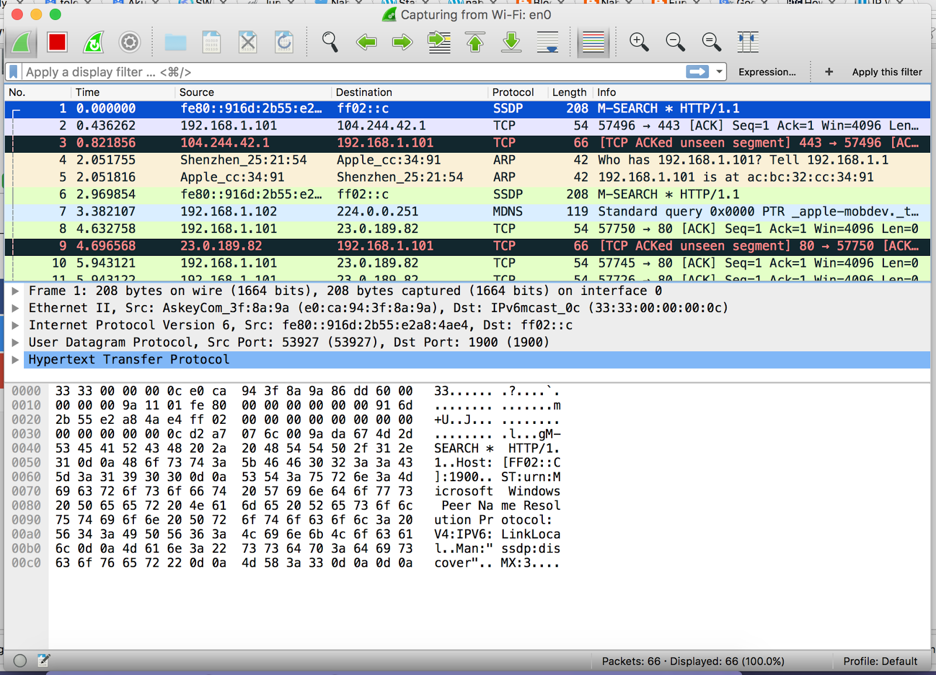The height and width of the screenshot is (675, 936).
Task: Toggle packet list colorization
Action: 593,42
